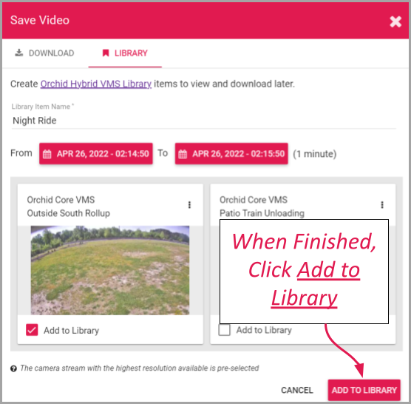Click the Patio Train Unloading card title
Viewport: 411px width, 404px height.
point(262,206)
